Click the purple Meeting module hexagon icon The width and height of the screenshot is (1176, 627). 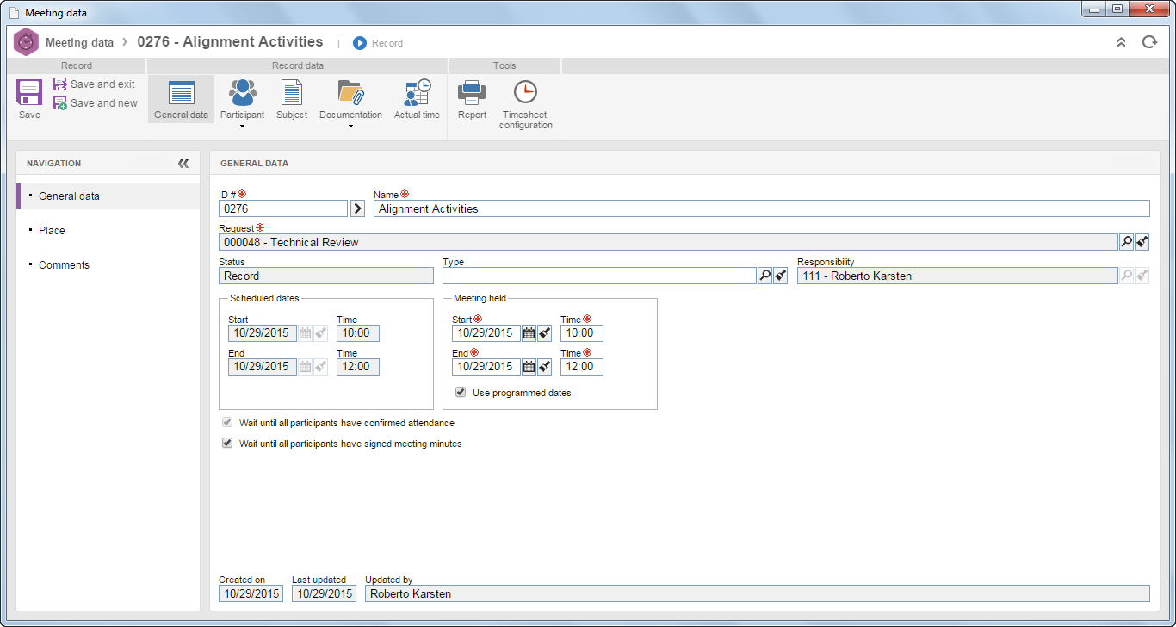pos(27,42)
